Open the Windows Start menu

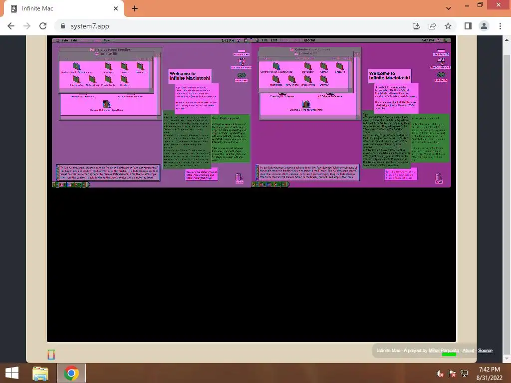click(x=12, y=373)
